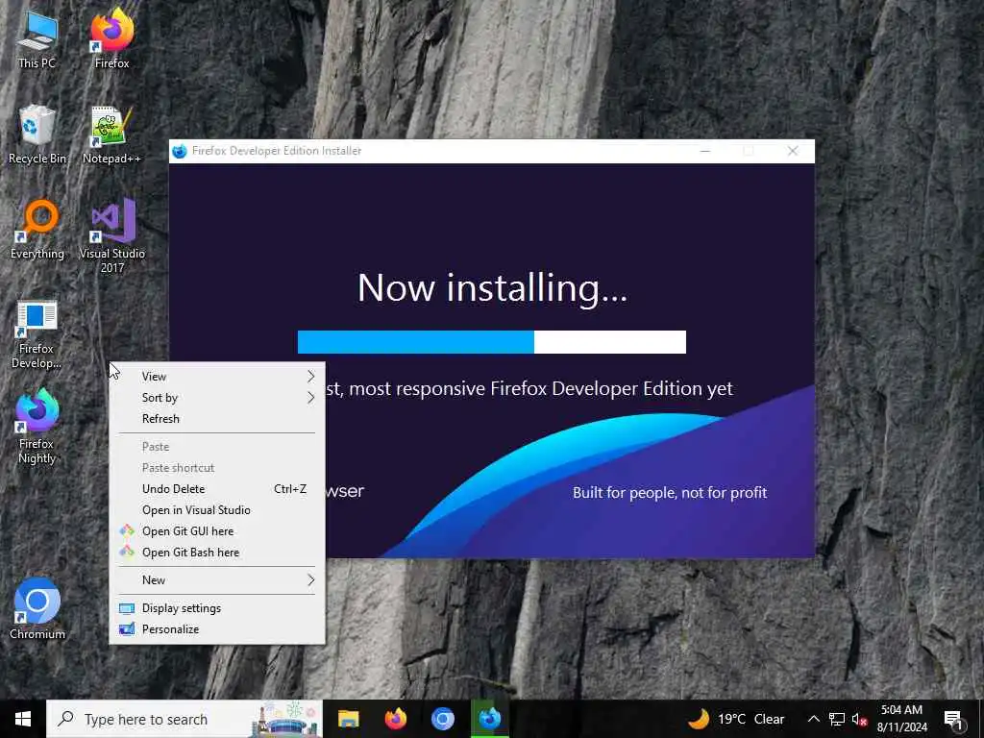Open the weather widget showing 19°C Clear
The image size is (984, 738).
(735, 719)
